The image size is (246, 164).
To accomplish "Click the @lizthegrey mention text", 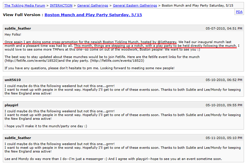I will tap(167, 42).
